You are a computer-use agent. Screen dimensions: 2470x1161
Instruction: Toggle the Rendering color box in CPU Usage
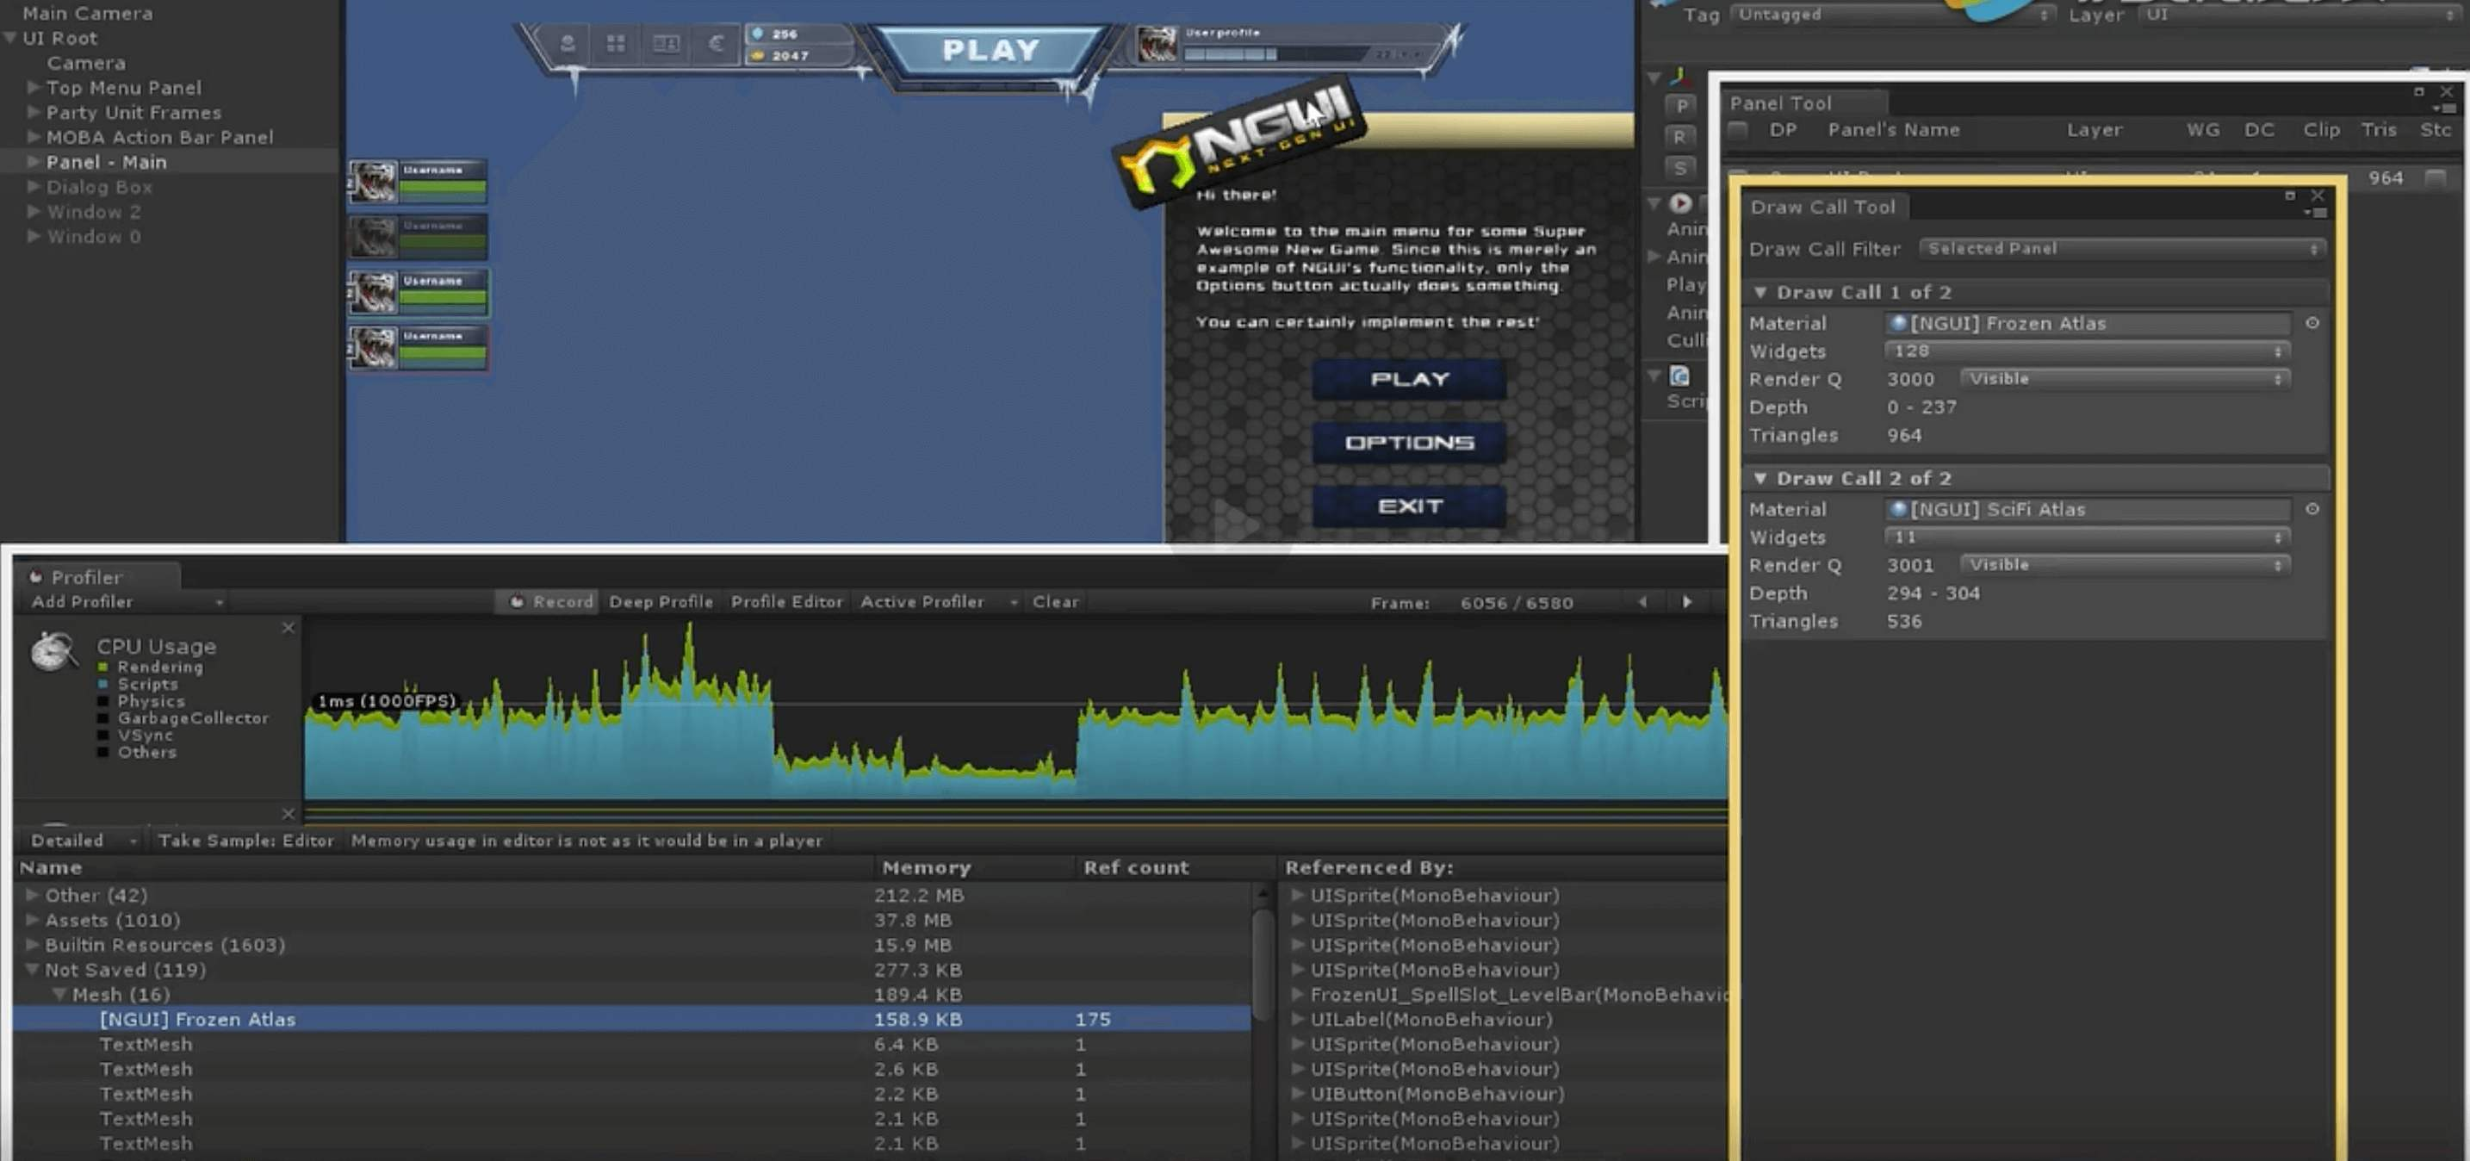click(x=102, y=667)
